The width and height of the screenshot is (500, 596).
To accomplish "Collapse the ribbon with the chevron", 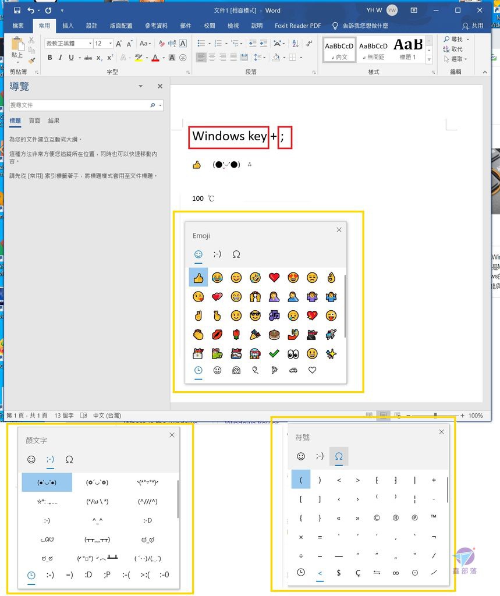I will coord(485,72).
